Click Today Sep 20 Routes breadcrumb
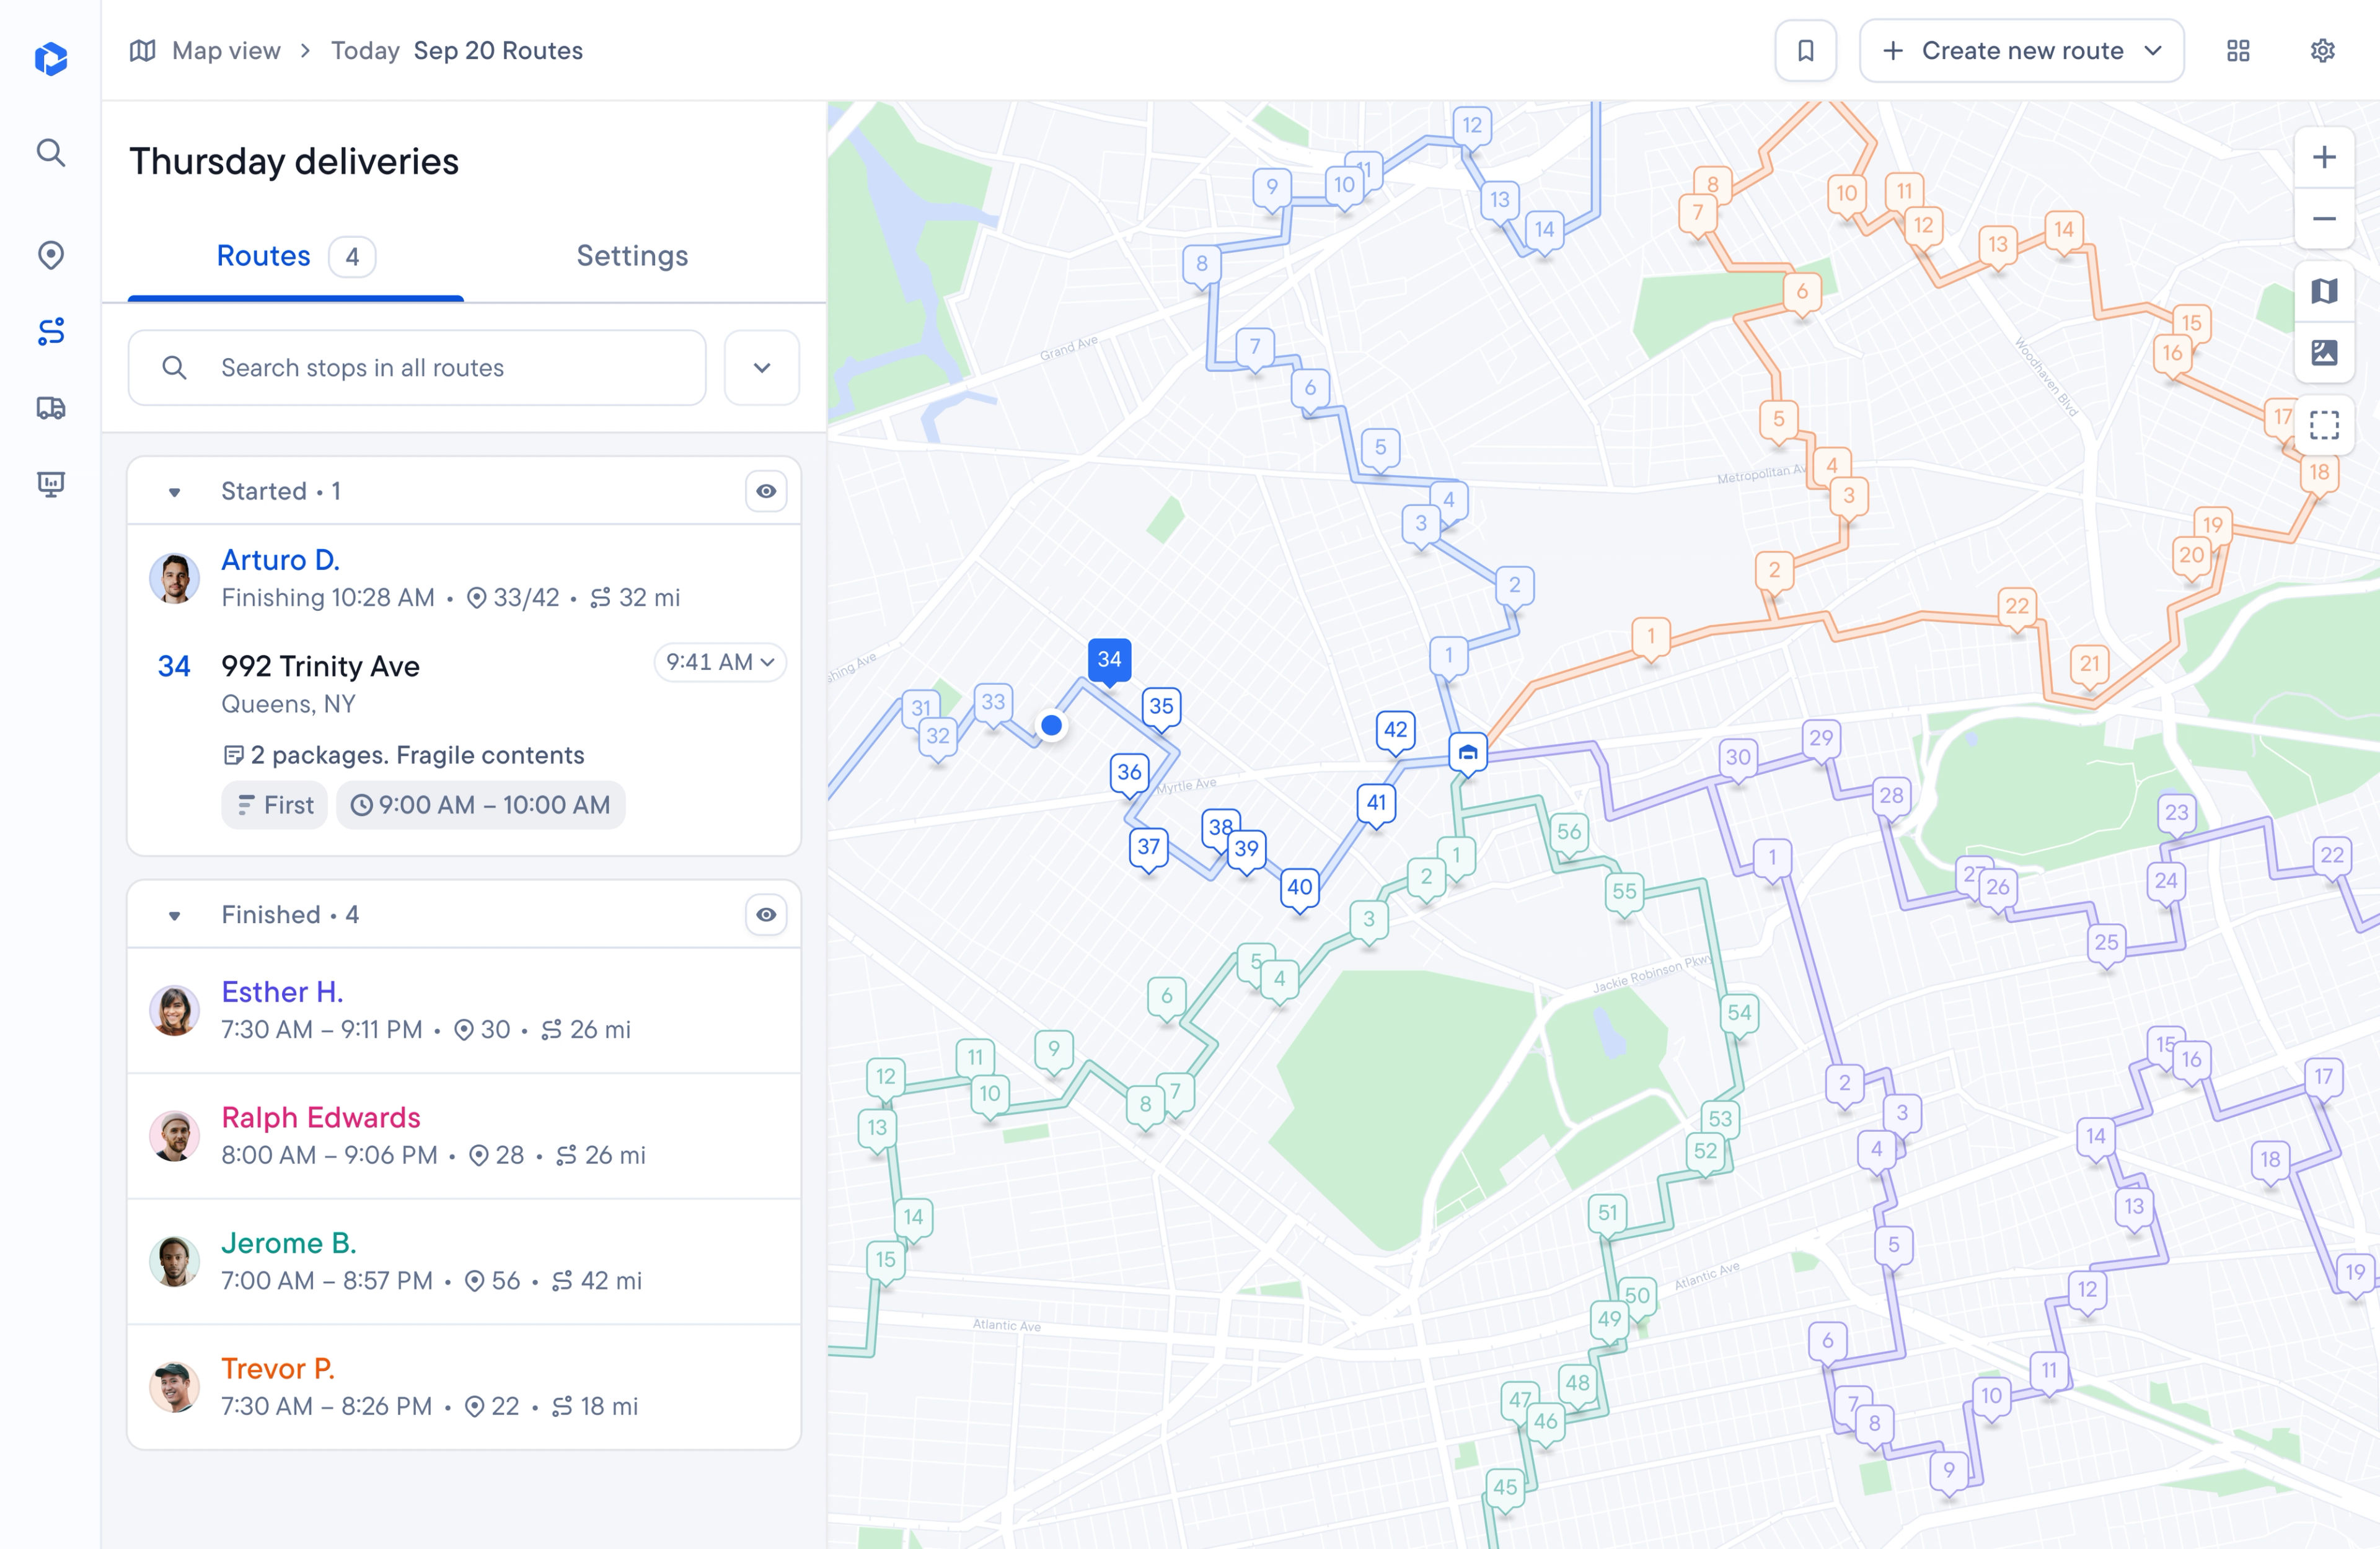This screenshot has height=1549, width=2380. (457, 51)
